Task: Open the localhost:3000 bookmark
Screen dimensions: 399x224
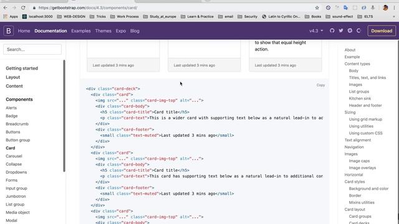Action: tap(37, 17)
